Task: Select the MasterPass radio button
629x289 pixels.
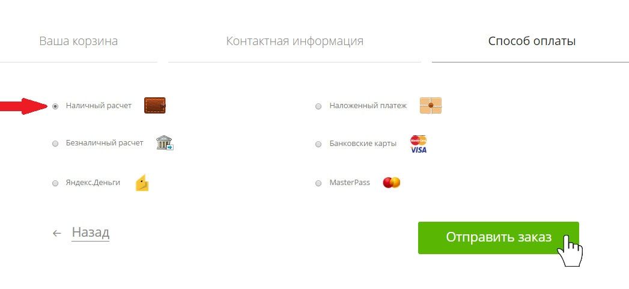Action: pos(318,183)
